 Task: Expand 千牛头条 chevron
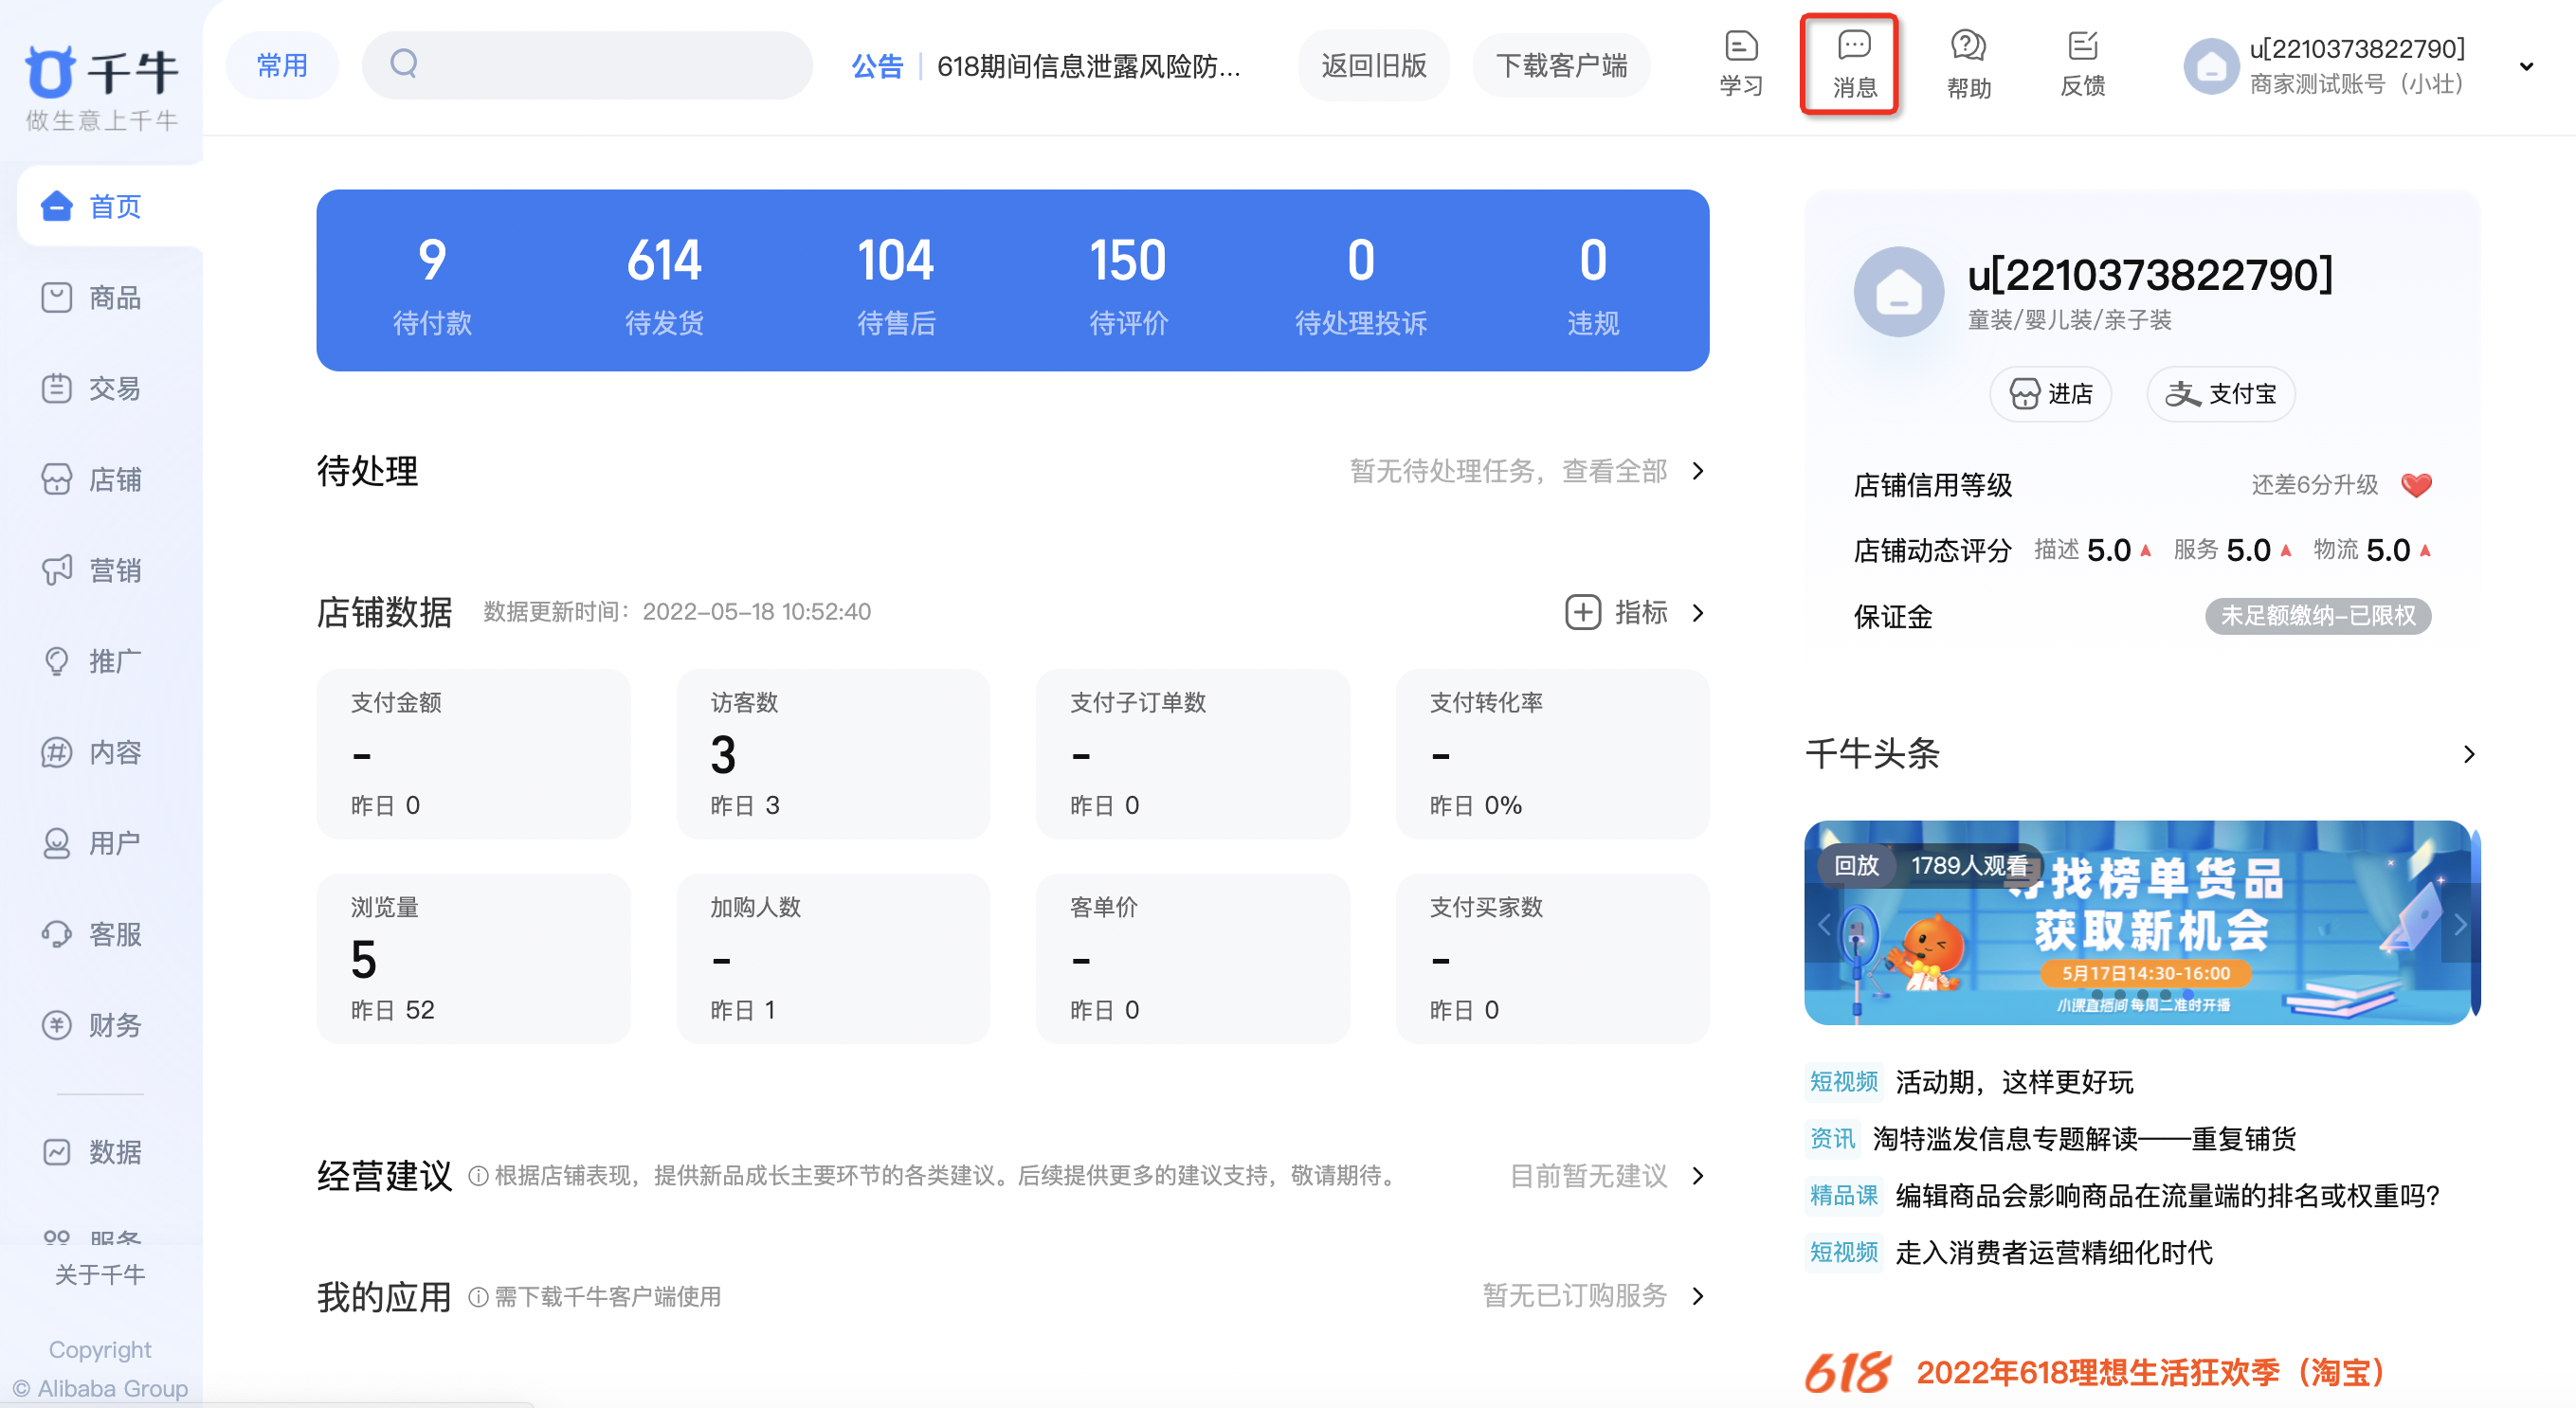coord(2468,754)
